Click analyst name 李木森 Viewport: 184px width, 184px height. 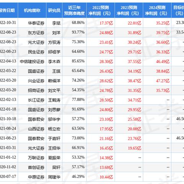tap(54, 62)
